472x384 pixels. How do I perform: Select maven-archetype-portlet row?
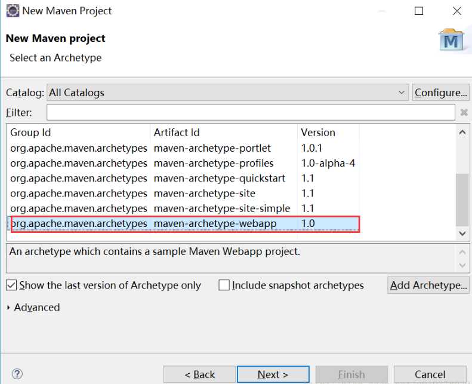click(183, 148)
